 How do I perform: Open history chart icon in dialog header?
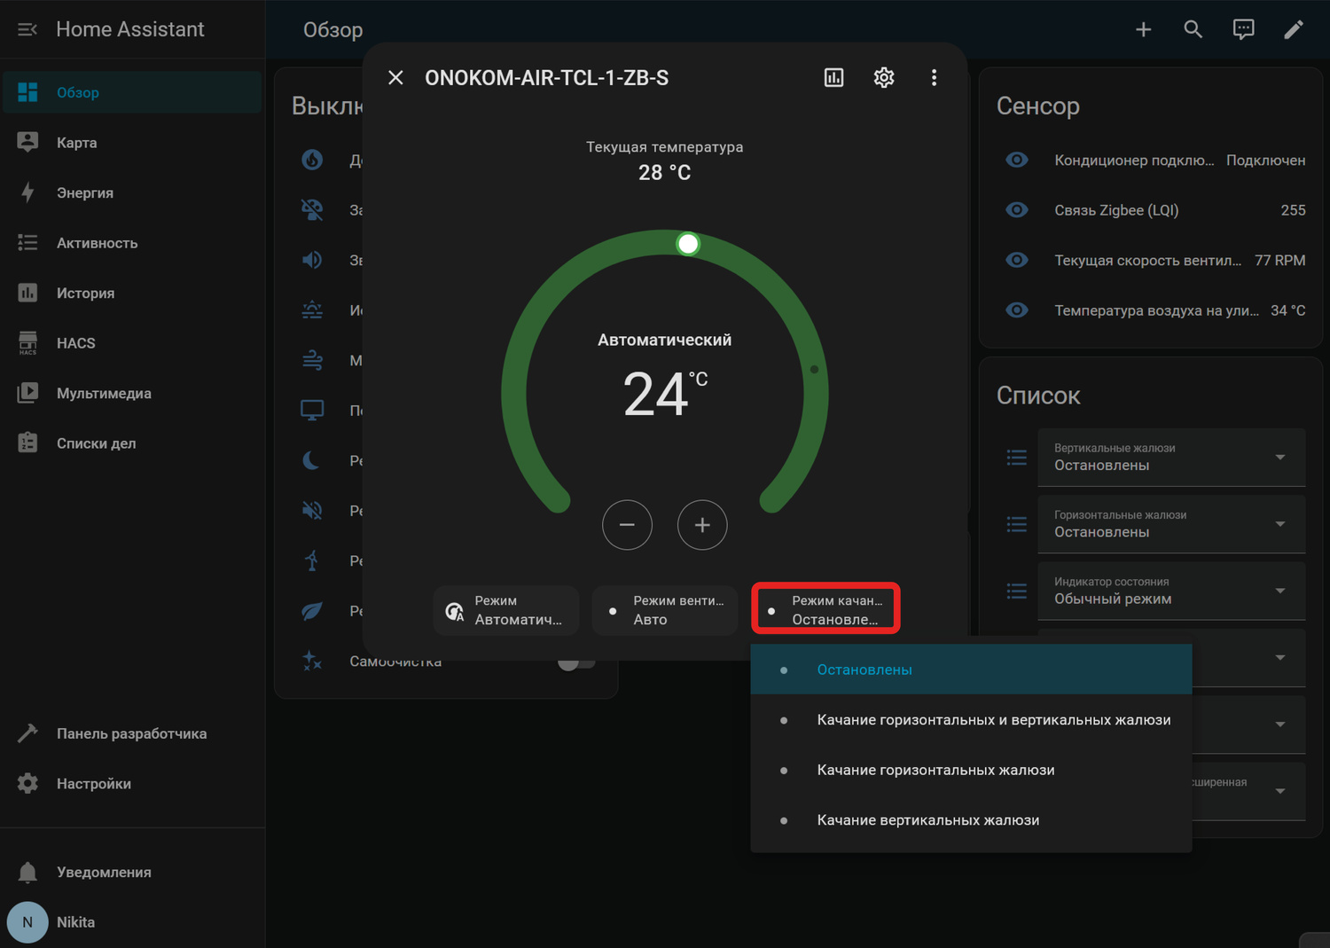pyautogui.click(x=834, y=78)
